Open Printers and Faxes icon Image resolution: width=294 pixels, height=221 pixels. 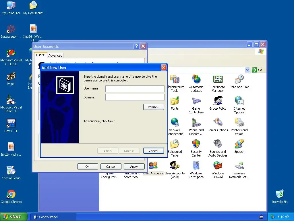point(239,127)
